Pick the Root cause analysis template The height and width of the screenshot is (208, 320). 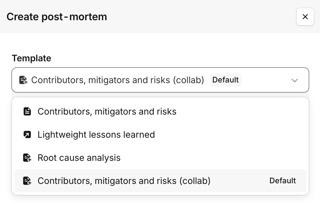coord(79,158)
